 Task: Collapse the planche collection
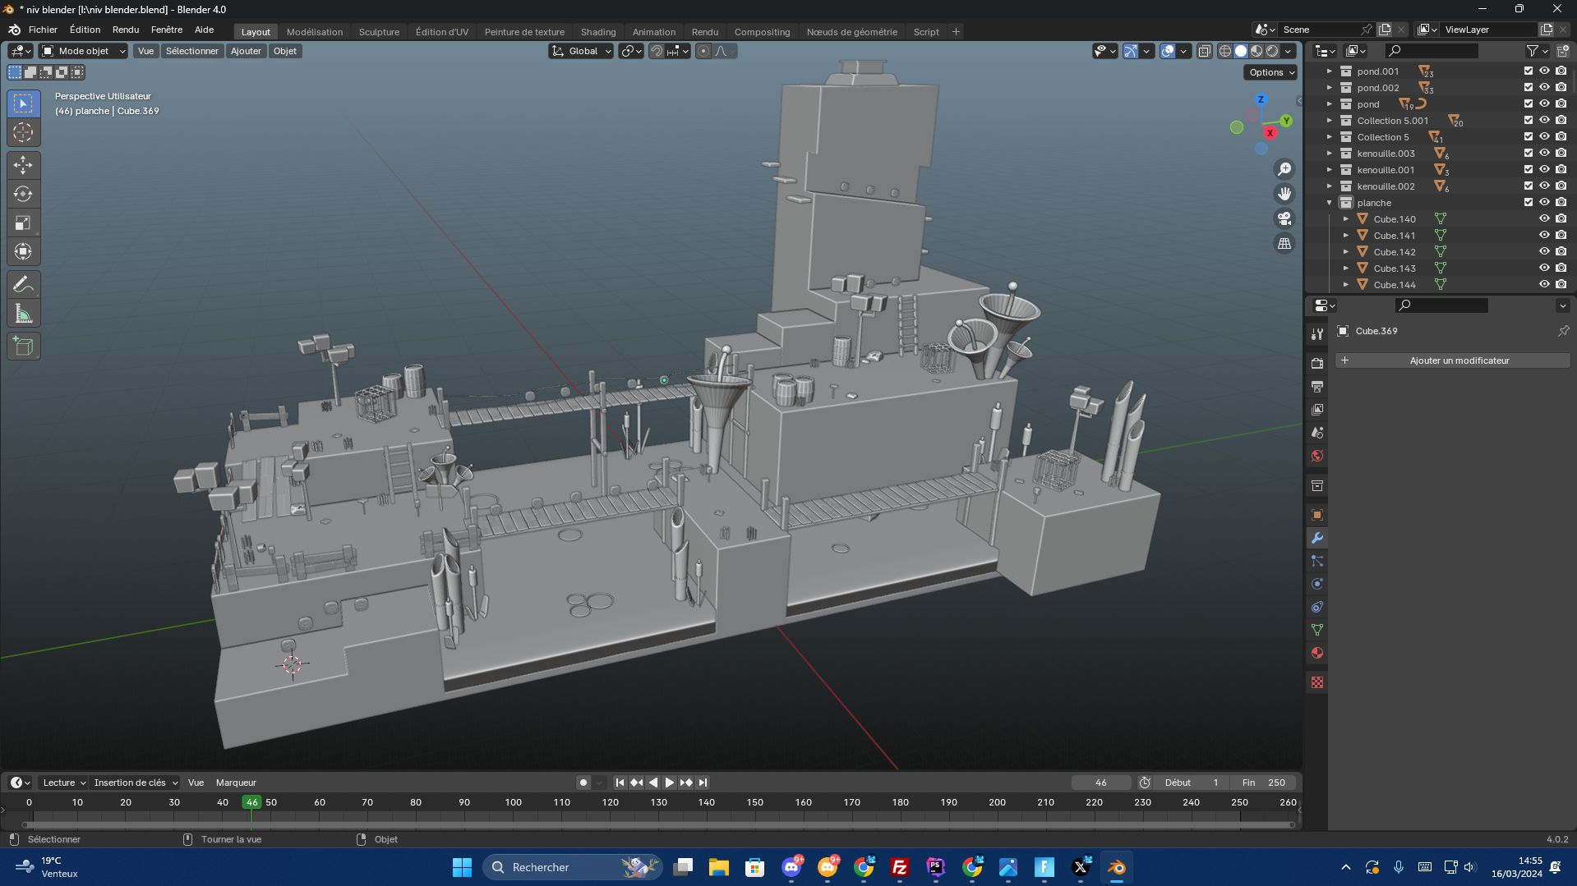coord(1329,202)
